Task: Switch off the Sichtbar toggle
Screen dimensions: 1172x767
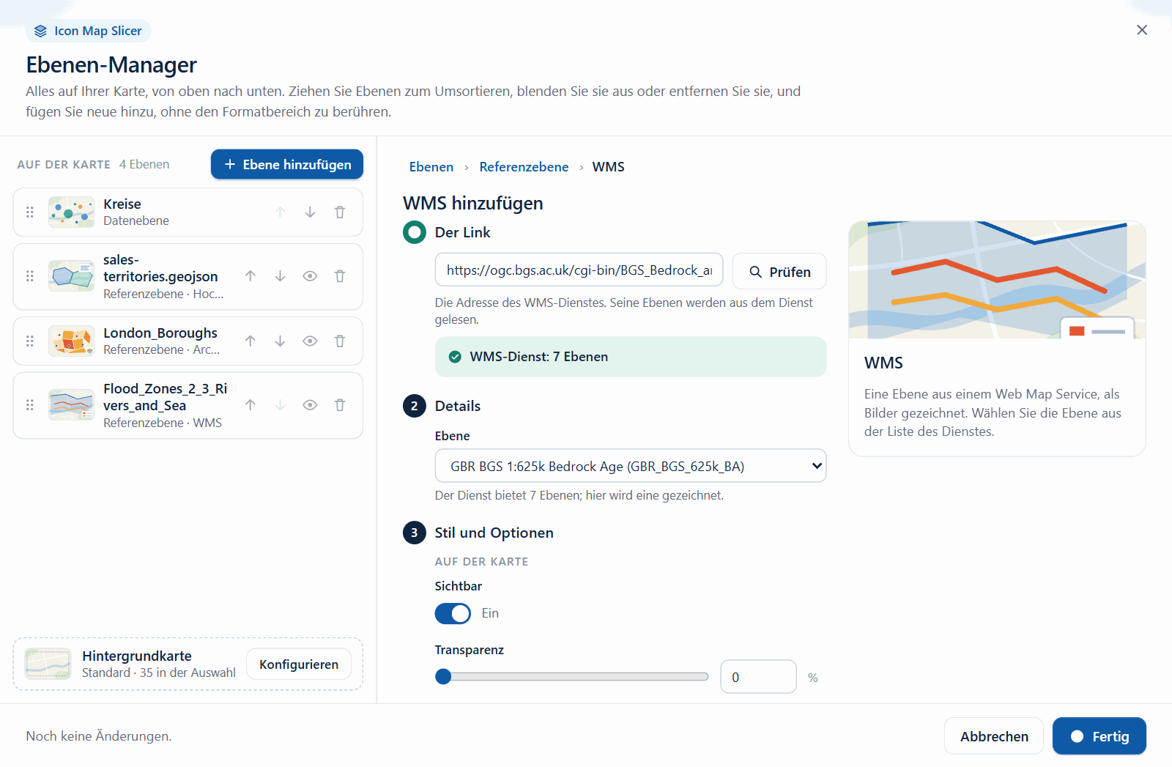Action: click(453, 613)
